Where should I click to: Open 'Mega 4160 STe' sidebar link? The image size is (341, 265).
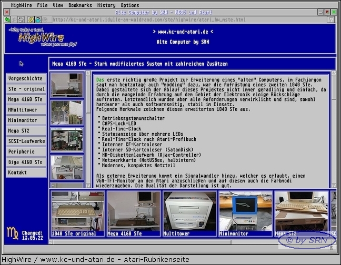(26, 99)
